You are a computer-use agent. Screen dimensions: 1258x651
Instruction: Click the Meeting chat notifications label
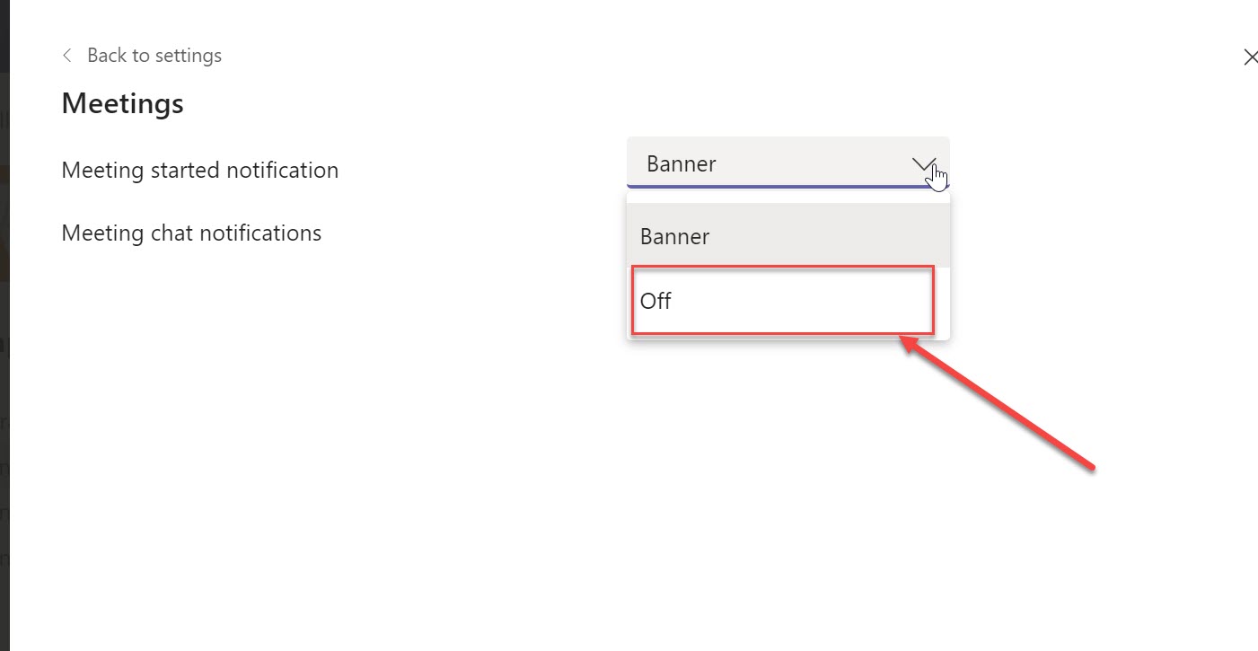[x=191, y=233]
